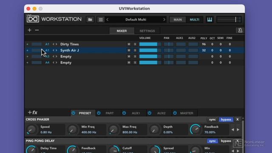Load next multi with right chevron
Screen dimensions: 272x153
164,20
